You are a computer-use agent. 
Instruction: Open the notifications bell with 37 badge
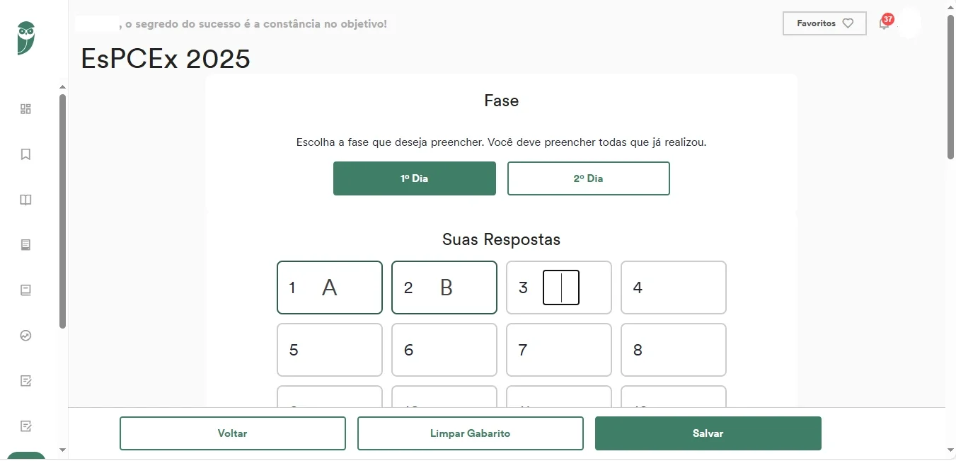(x=884, y=23)
